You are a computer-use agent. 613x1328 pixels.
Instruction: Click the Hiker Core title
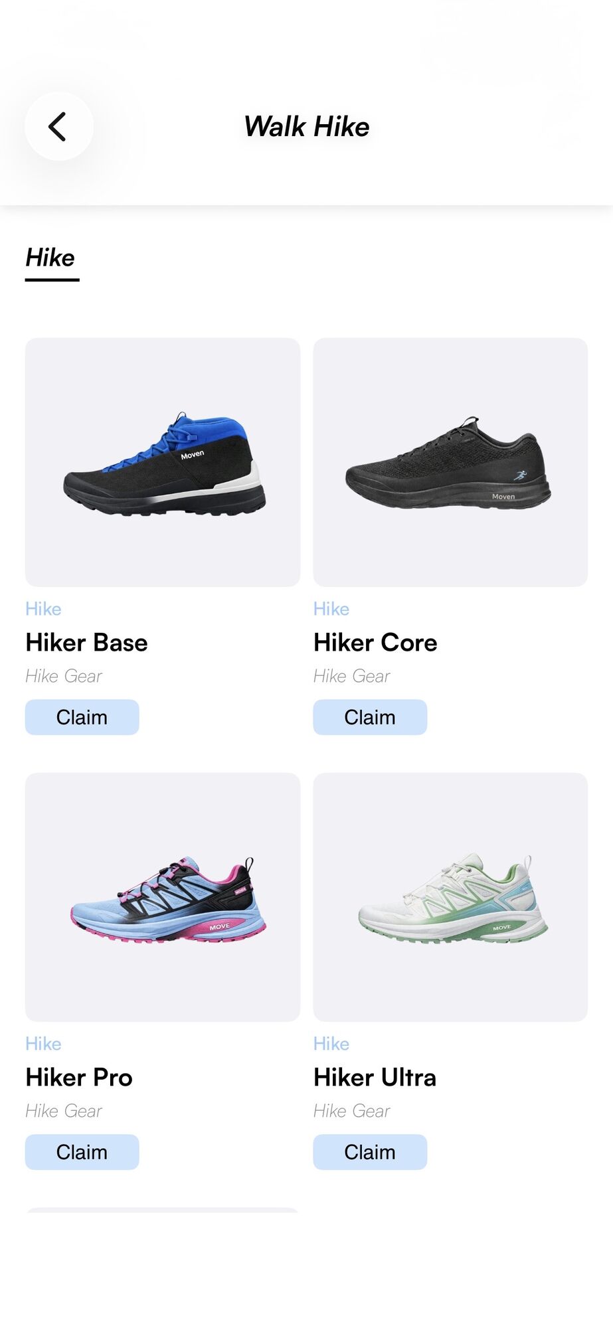(x=375, y=643)
